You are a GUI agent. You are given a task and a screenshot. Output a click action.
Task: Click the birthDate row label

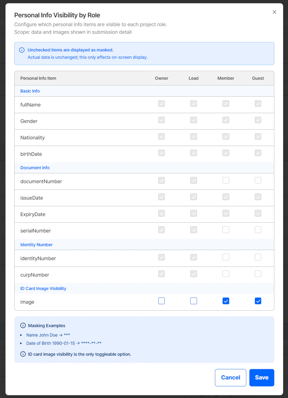pos(31,154)
